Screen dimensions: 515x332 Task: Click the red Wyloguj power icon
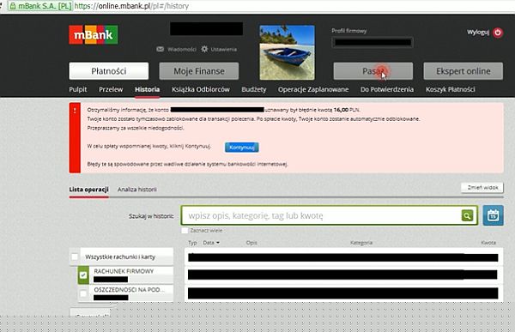[x=498, y=33]
